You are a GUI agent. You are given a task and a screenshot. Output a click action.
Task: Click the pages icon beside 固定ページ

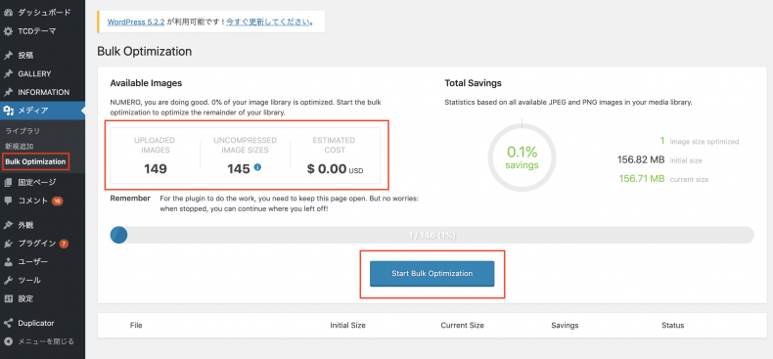tap(8, 183)
